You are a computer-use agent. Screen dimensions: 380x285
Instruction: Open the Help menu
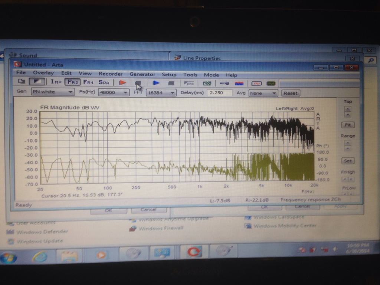pyautogui.click(x=231, y=75)
